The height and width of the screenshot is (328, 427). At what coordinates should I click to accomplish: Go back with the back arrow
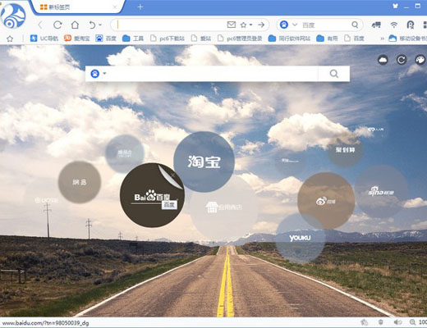[40, 25]
